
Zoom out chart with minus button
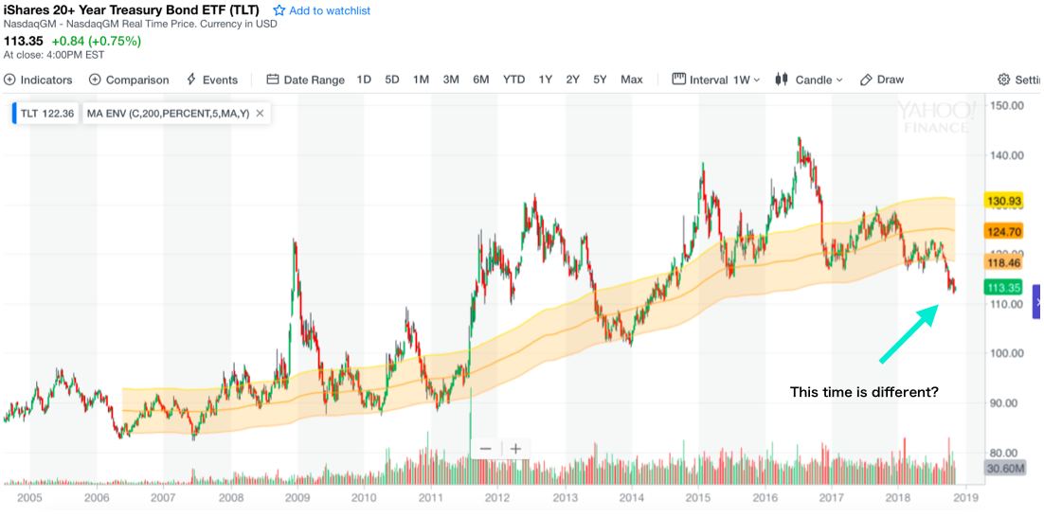[485, 449]
